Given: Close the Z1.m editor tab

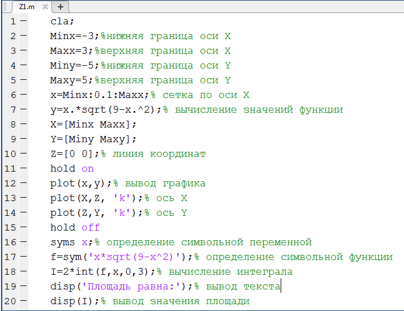Looking at the screenshot, I should tap(45, 7).
